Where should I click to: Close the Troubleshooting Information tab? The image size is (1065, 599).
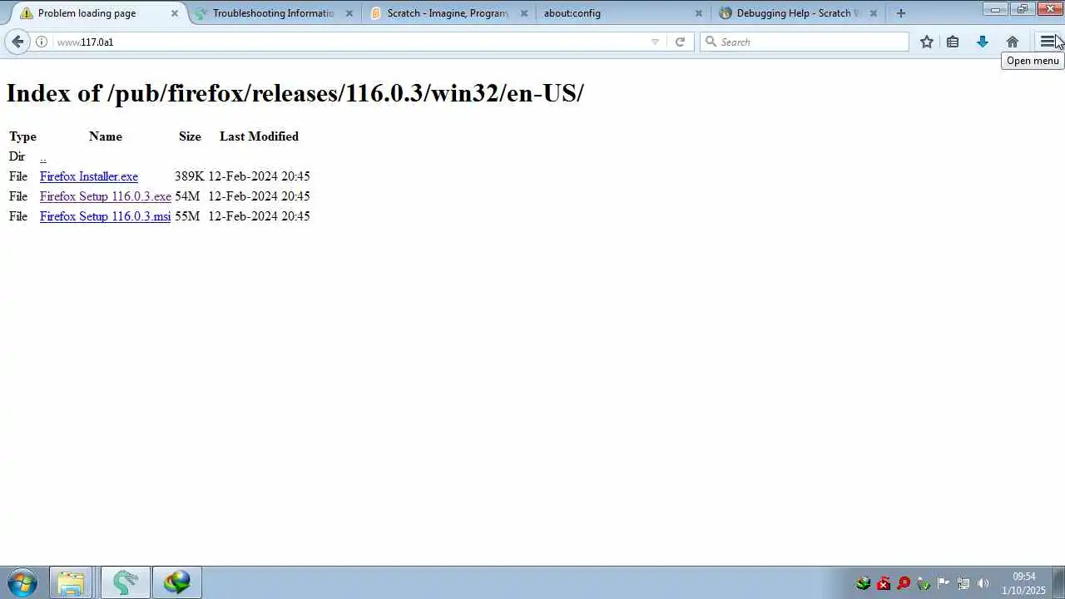point(349,13)
